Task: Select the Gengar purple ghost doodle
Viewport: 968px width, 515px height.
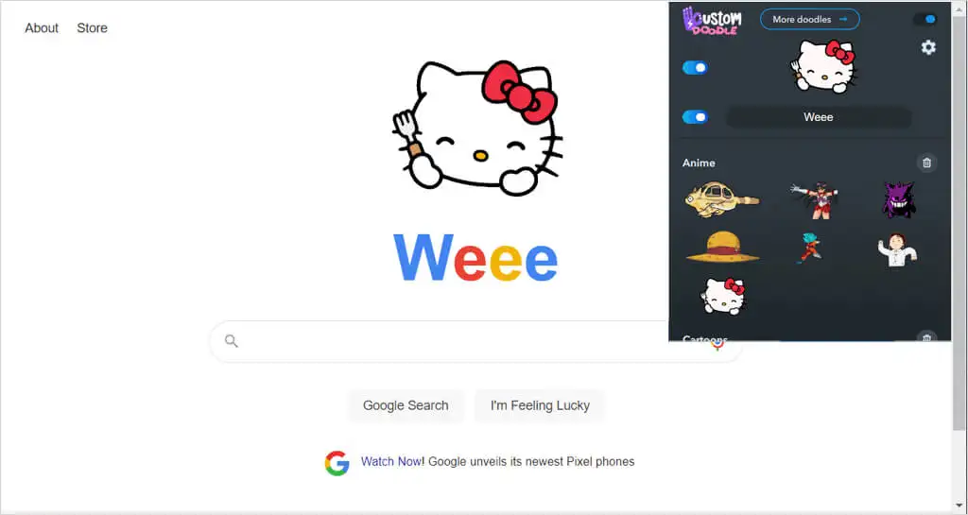Action: click(898, 199)
